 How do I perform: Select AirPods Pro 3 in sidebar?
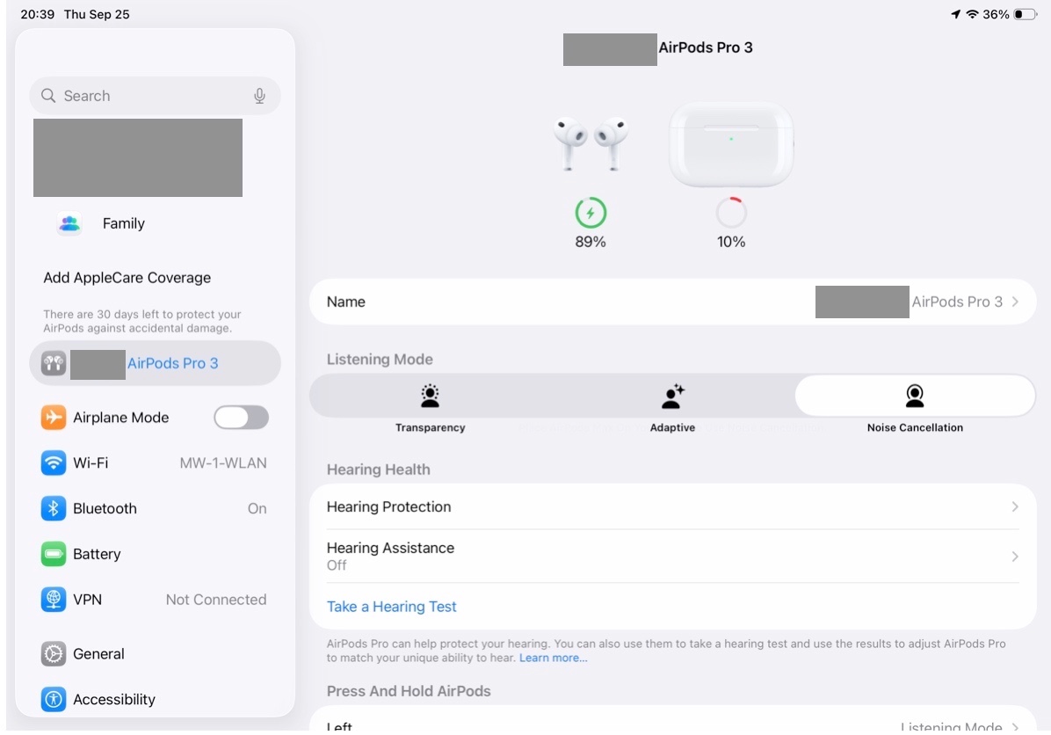(155, 363)
